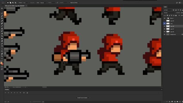Choose Add to Selection mode
183x103 pixels.
pos(10,3)
